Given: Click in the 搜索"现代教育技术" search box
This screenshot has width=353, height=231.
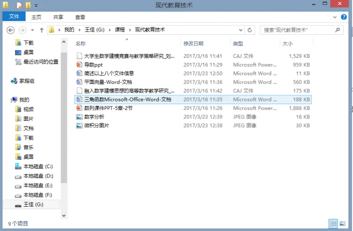Looking at the screenshot, I should click(x=298, y=29).
